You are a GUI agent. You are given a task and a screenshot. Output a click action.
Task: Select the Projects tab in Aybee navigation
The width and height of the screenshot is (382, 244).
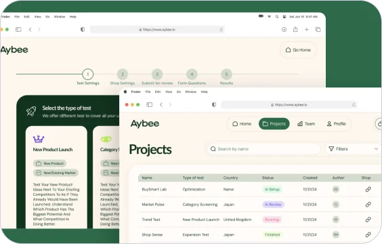click(x=274, y=124)
